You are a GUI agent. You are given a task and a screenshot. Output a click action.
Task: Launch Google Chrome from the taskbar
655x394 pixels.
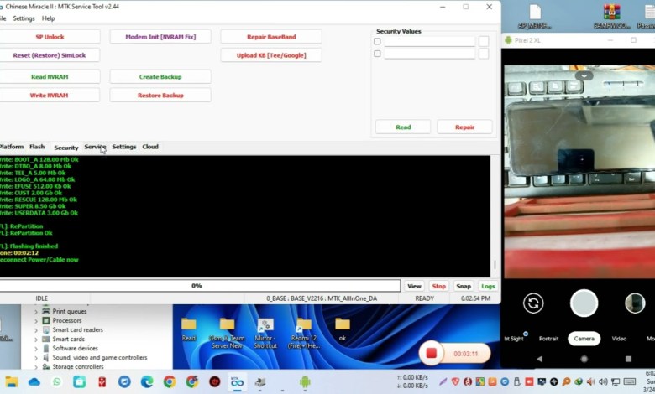point(170,381)
